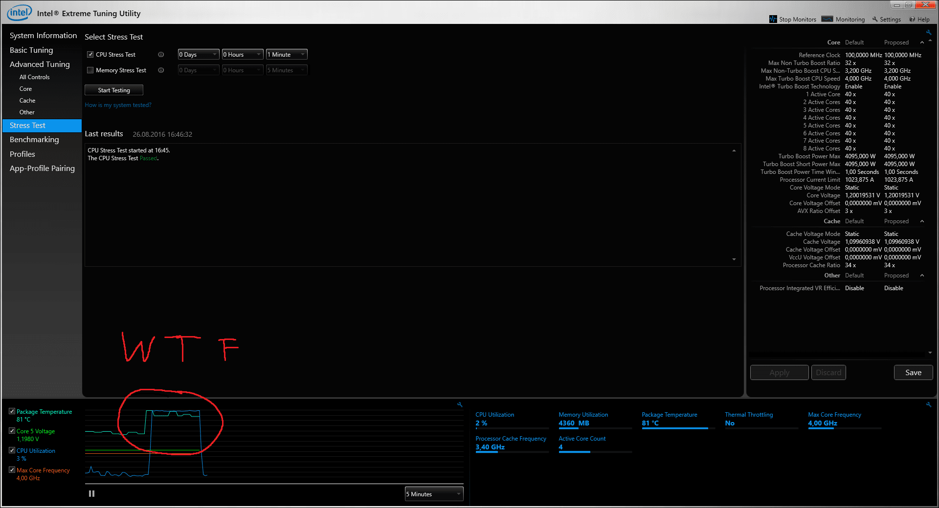Click the wrench icon above the monitor tiles
Screen dimensions: 939x508
[x=929, y=404]
